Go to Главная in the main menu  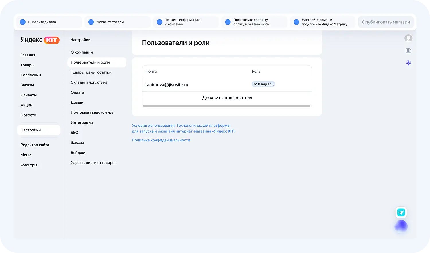[x=28, y=55]
